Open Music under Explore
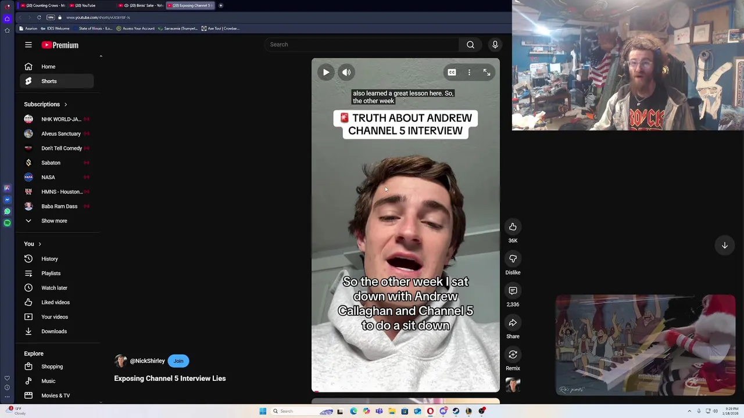744x418 pixels. tap(57, 381)
